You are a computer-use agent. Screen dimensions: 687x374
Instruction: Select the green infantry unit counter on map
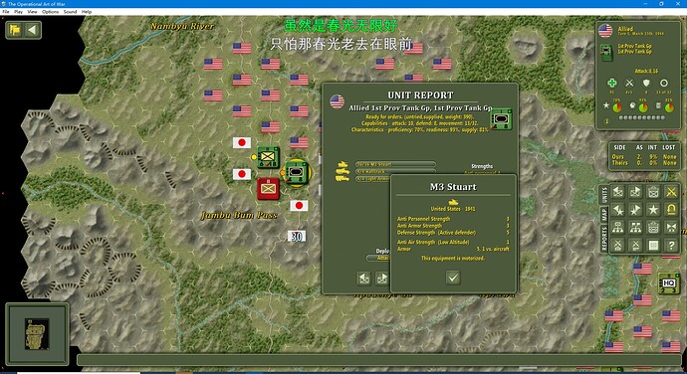pyautogui.click(x=268, y=157)
